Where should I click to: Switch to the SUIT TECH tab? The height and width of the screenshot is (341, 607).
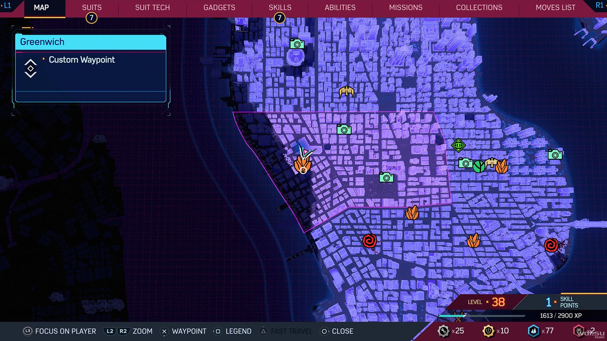pos(152,7)
